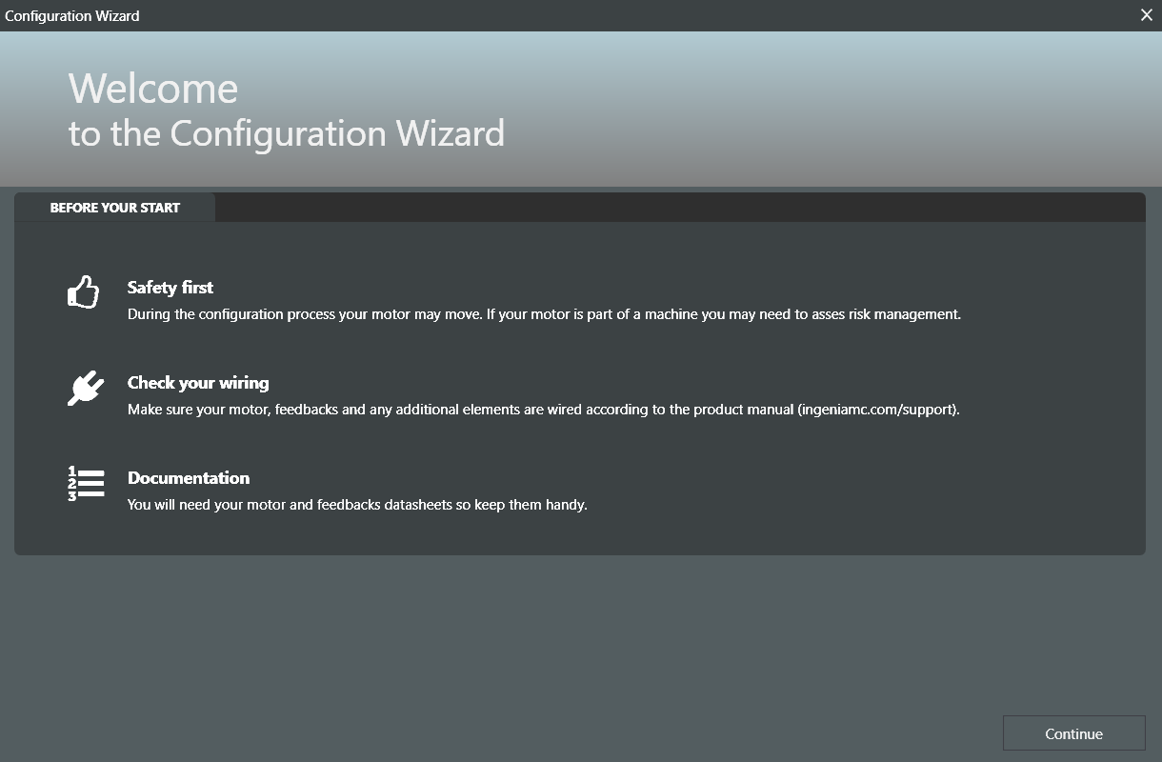Click the Check your wiring heading
Image resolution: width=1162 pixels, height=762 pixels.
click(x=198, y=383)
